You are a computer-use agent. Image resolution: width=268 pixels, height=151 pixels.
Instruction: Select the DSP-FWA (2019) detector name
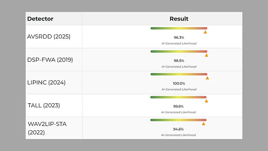click(50, 60)
